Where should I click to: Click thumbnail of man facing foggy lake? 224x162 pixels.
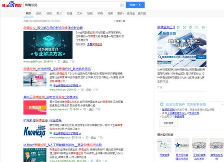click(35, 79)
